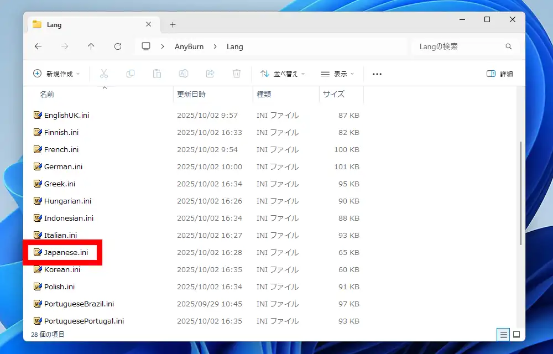Click the Rename icon in toolbar
The image size is (553, 354).
[184, 74]
